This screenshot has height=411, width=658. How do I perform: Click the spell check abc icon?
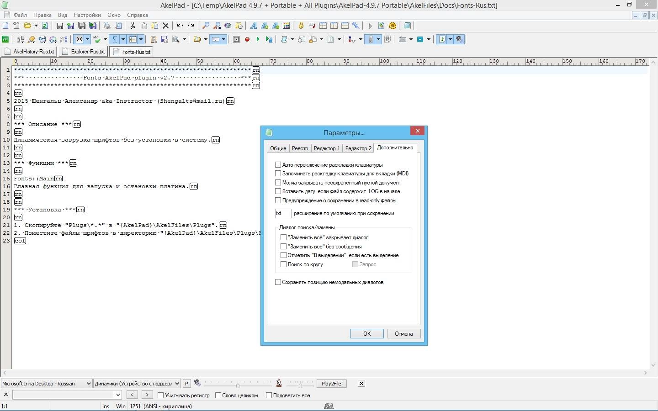[97, 39]
